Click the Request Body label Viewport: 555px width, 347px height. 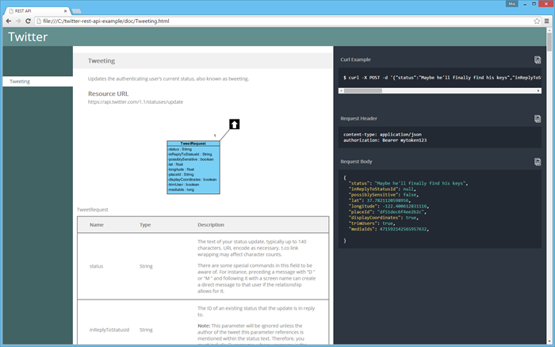point(357,162)
